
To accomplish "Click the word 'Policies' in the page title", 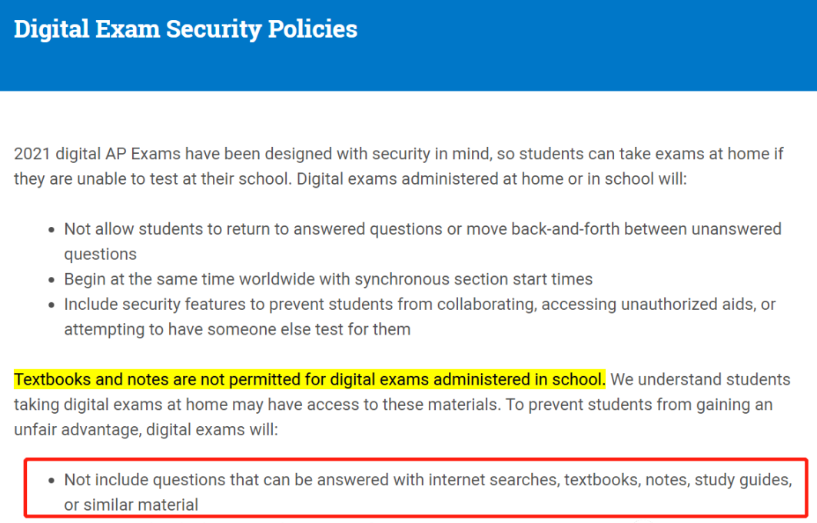I will [313, 28].
